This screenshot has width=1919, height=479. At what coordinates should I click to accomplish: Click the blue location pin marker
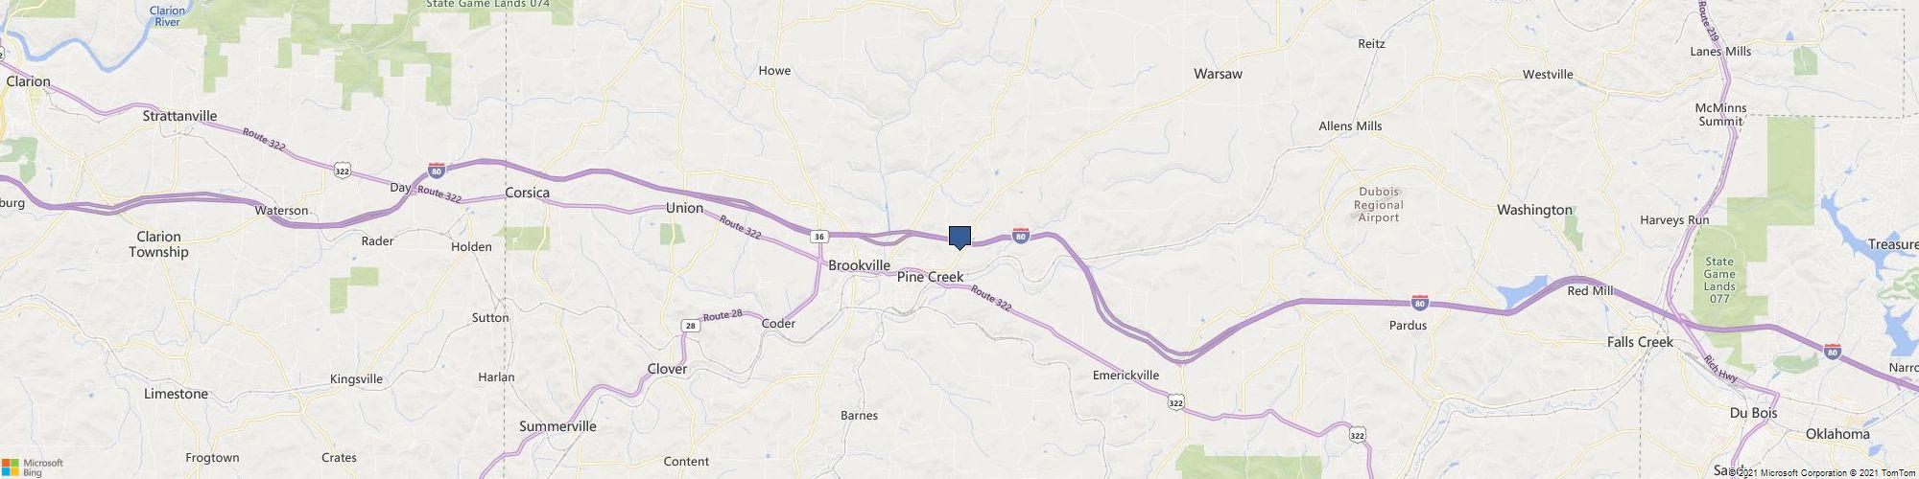[x=959, y=238]
